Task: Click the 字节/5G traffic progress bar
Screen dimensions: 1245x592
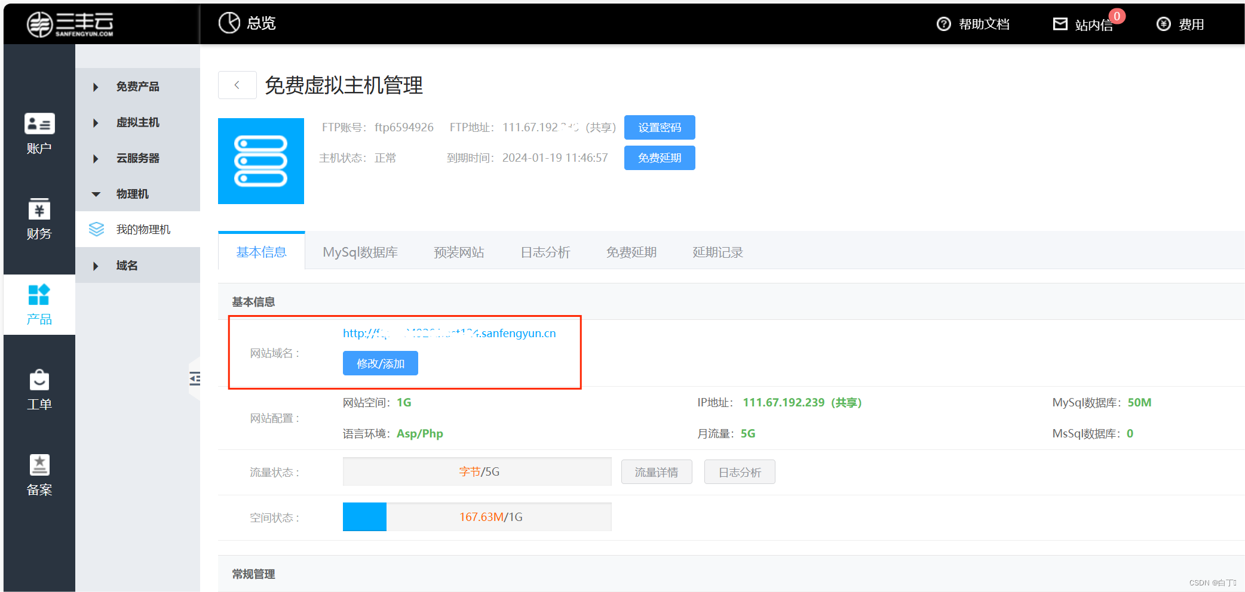Action: (477, 471)
